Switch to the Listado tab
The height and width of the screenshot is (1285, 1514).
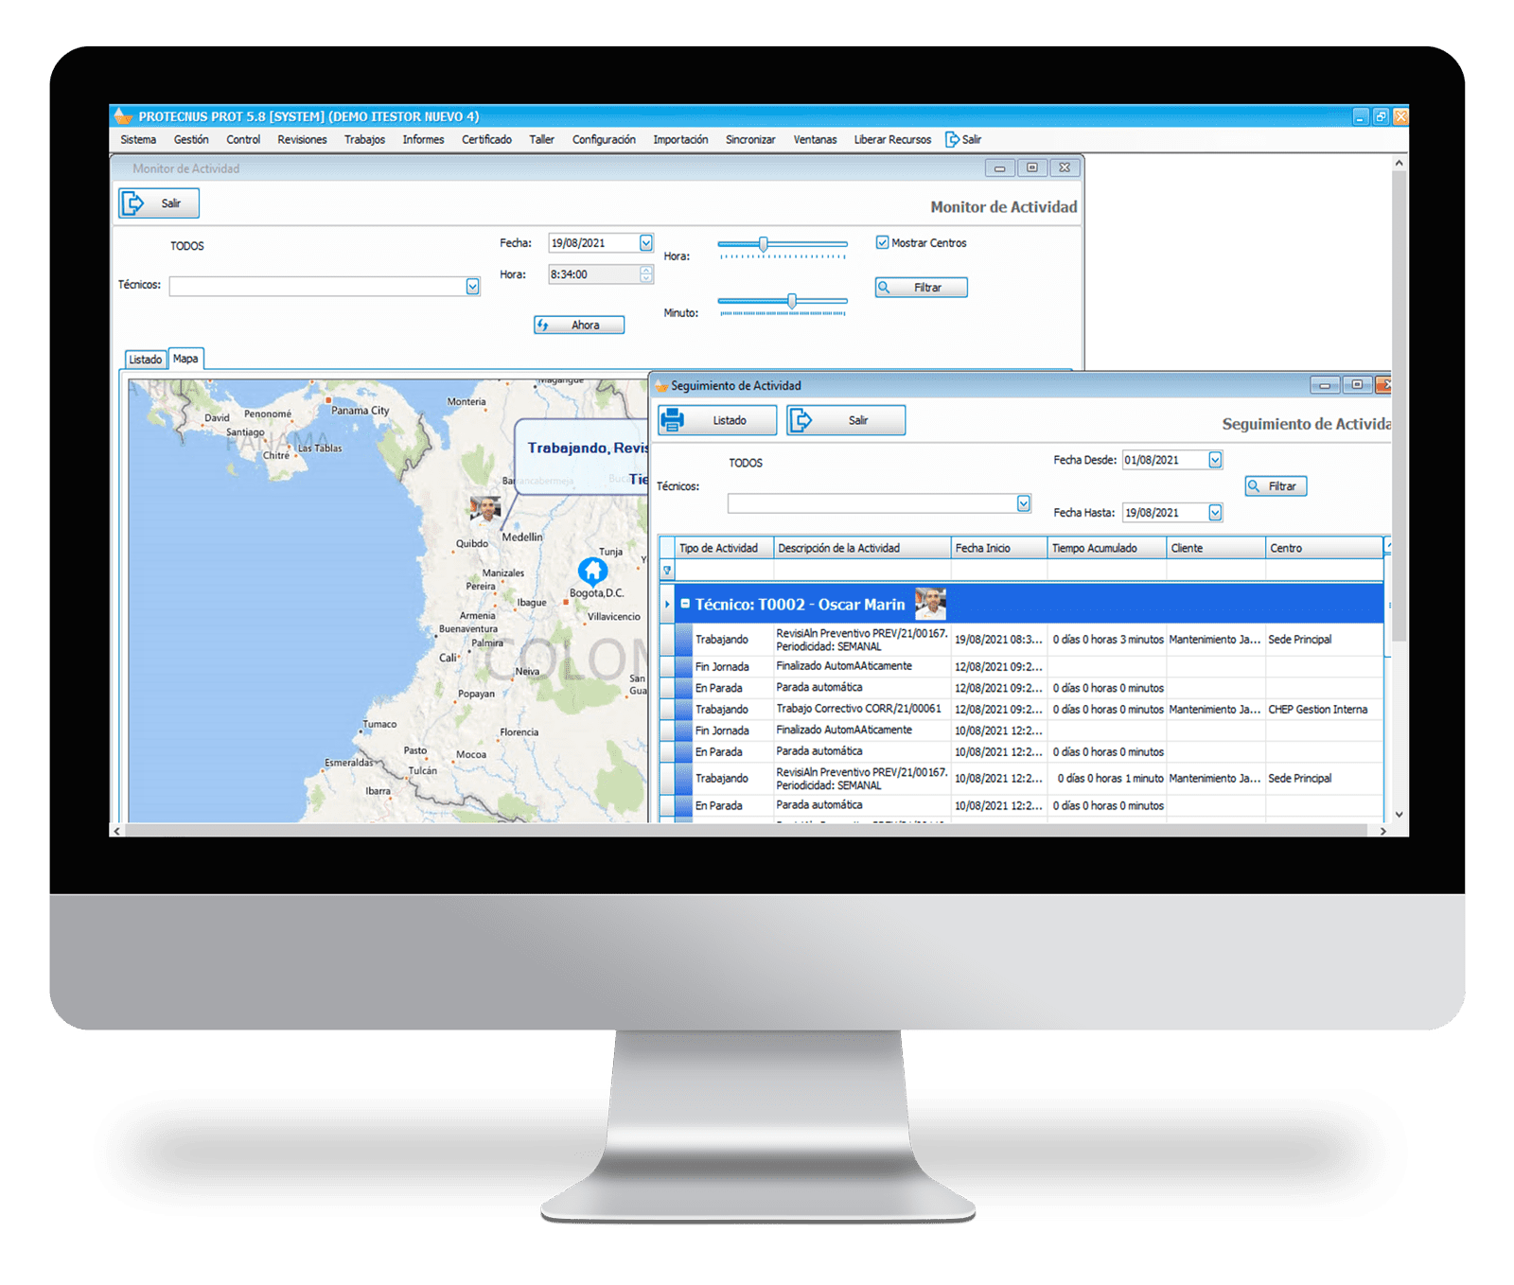coord(146,360)
